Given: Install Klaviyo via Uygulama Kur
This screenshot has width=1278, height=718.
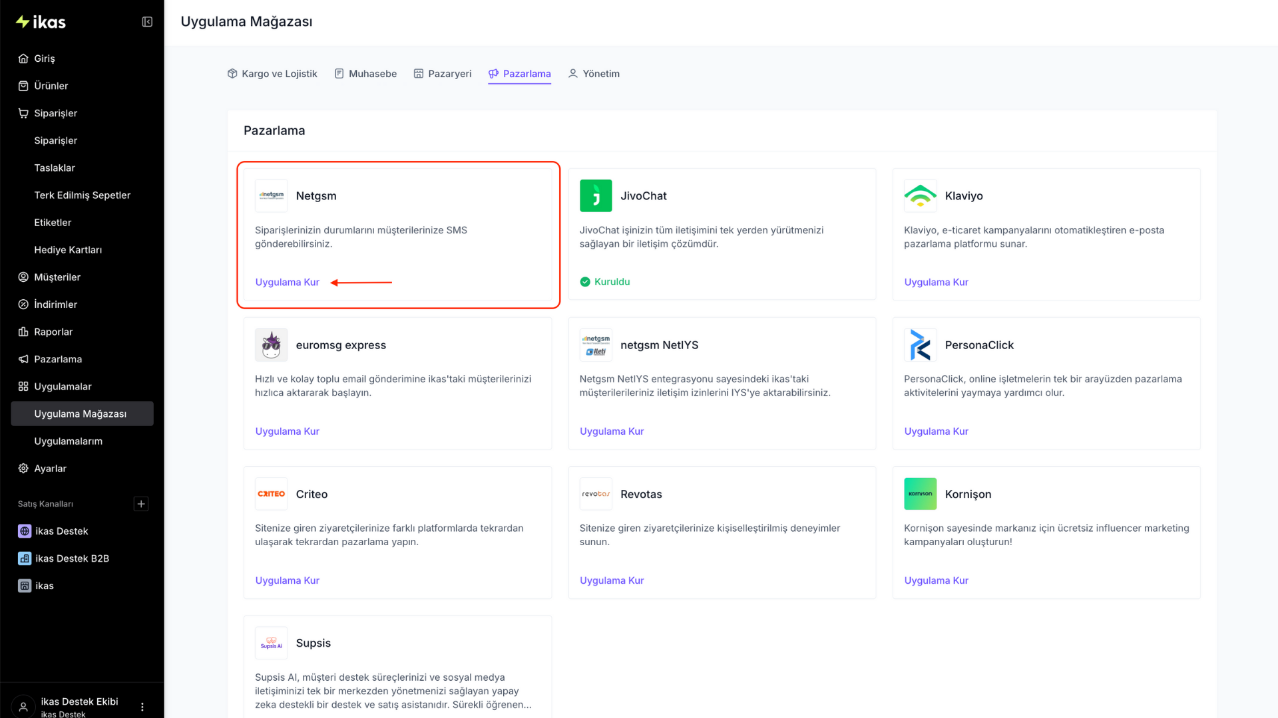Looking at the screenshot, I should click(x=936, y=282).
